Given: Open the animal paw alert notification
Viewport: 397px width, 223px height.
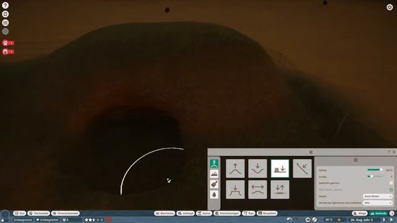Looking at the screenshot, I should (8, 43).
